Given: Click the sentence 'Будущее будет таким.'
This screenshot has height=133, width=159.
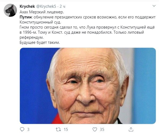Looking at the screenshot, I should click(40, 42).
